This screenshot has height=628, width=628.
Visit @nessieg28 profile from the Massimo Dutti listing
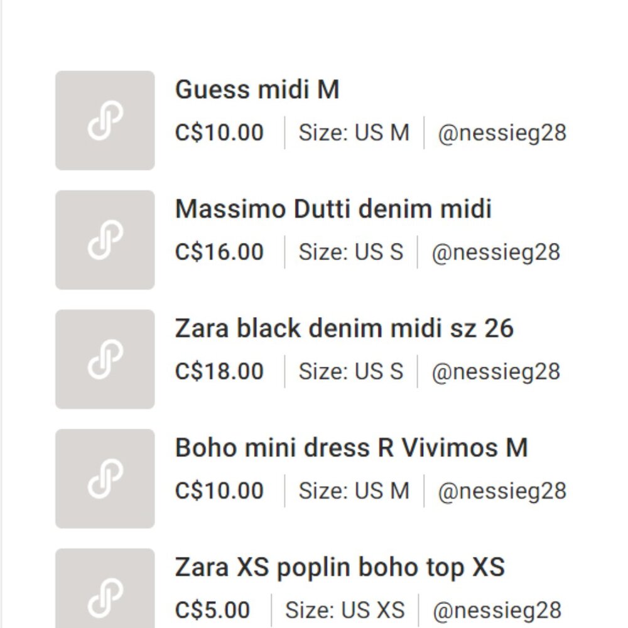[x=497, y=252]
